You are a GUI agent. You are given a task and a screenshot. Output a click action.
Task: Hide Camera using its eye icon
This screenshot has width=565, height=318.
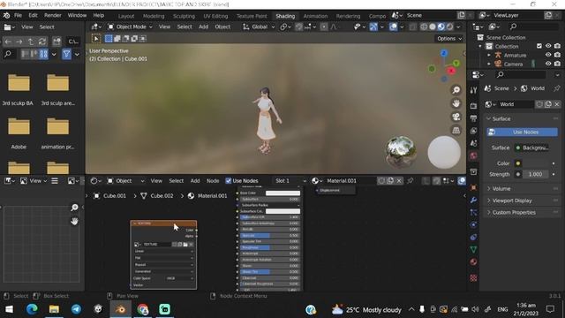click(548, 64)
